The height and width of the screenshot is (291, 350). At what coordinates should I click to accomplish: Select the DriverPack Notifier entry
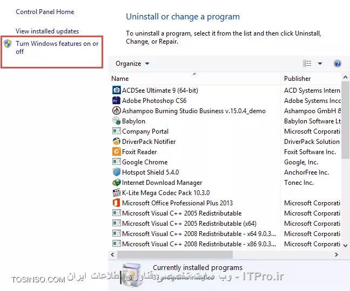click(x=149, y=142)
